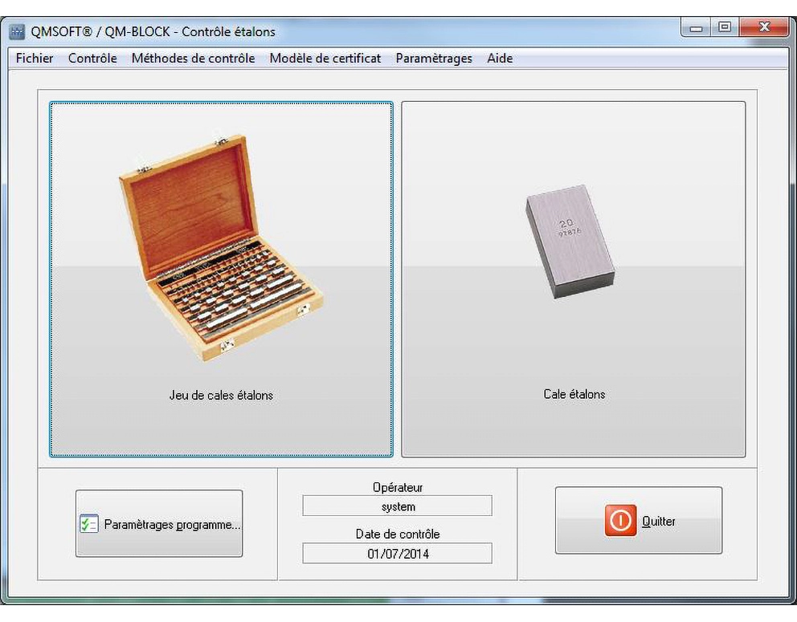The image size is (797, 622).
Task: Click the Opérateur label
Action: [398, 487]
